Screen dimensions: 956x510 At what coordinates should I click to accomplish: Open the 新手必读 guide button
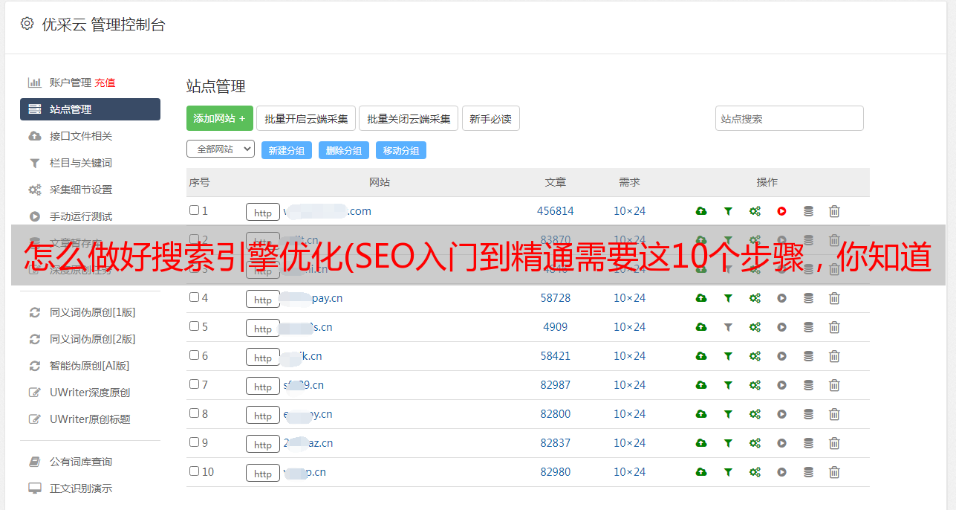pyautogui.click(x=491, y=118)
